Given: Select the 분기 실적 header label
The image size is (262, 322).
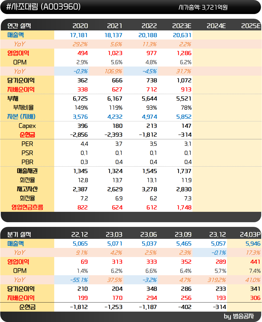Looking at the screenshot, I should pos(19,234).
